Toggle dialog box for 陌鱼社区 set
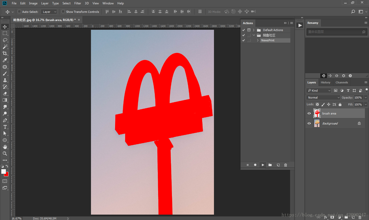The width and height of the screenshot is (369, 220). (249, 35)
